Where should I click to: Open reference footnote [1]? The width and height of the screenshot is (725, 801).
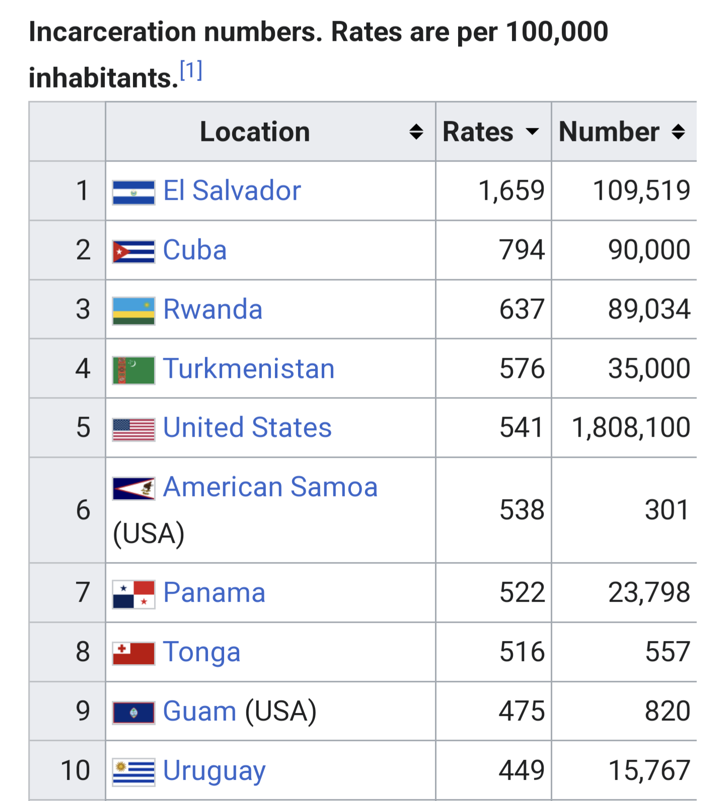[x=191, y=70]
